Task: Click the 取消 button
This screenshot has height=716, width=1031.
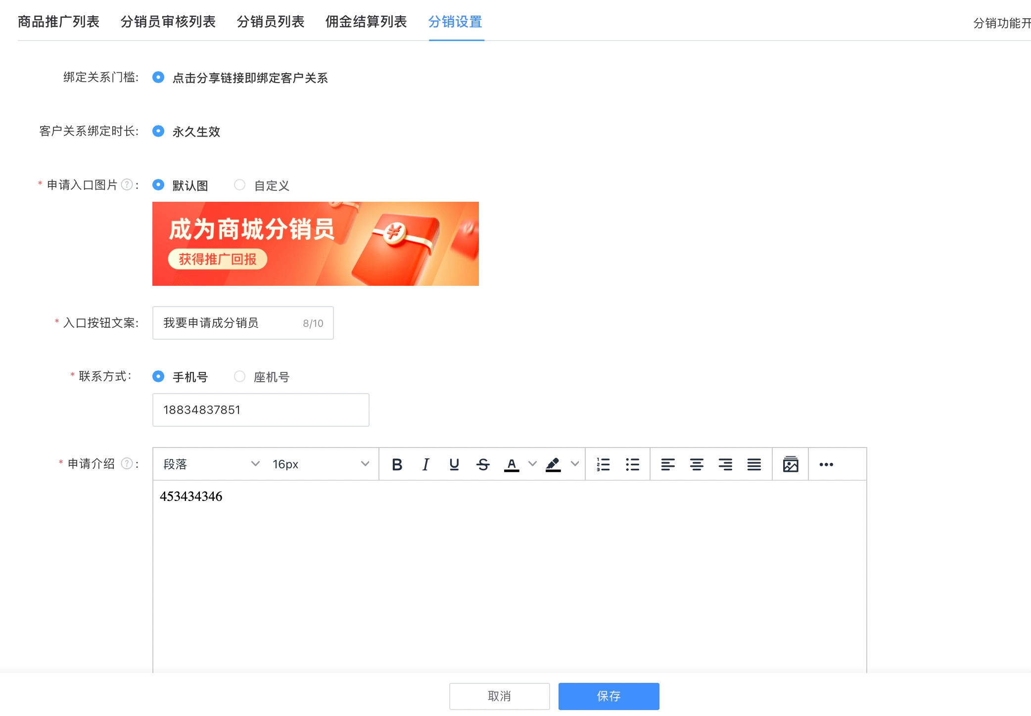Action: click(499, 696)
